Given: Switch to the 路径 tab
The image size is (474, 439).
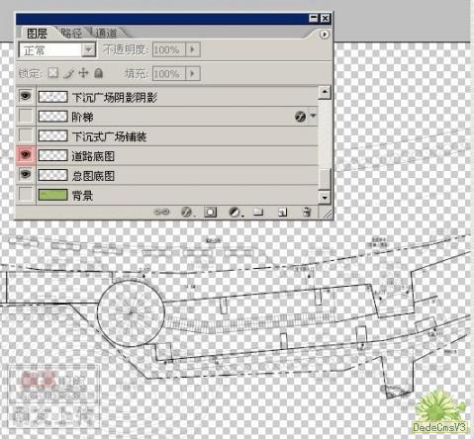Looking at the screenshot, I should click(71, 34).
